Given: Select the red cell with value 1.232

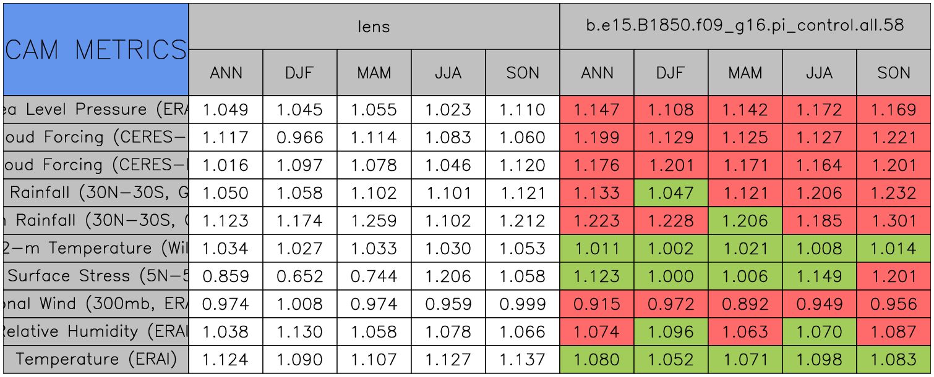Looking at the screenshot, I should click(x=893, y=193).
